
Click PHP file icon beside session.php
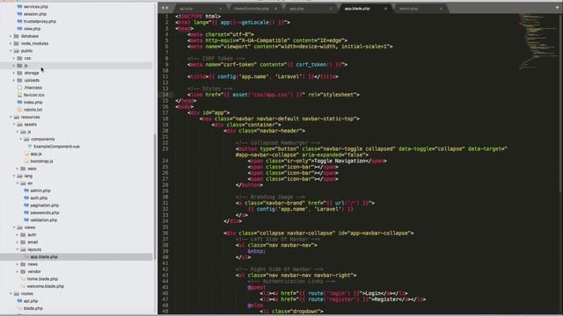[x=19, y=14]
